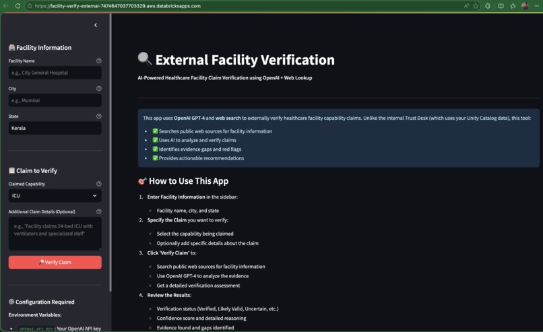Viewport: 543px width, 332px height.
Task: Open help tooltip for Claimed Capability
Action: (98, 184)
